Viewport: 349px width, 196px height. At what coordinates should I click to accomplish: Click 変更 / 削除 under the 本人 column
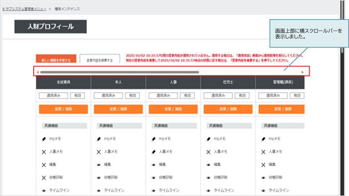(x=118, y=109)
